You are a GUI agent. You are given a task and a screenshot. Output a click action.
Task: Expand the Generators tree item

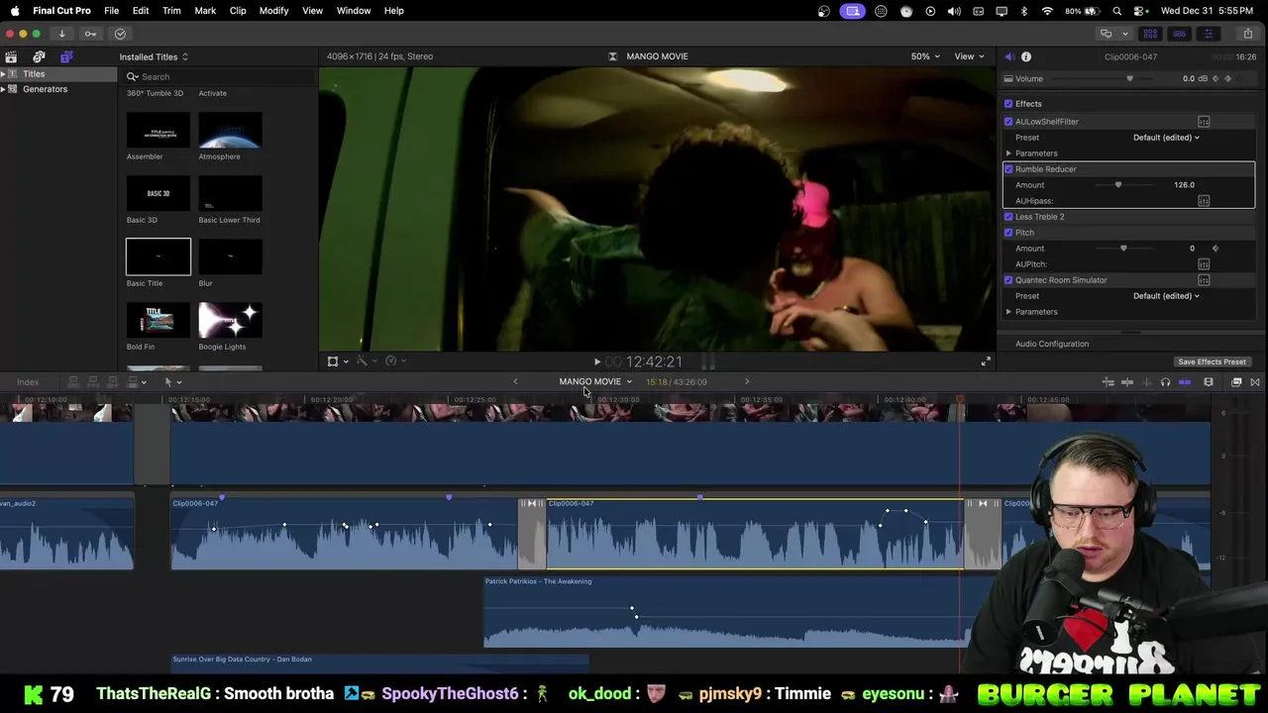(3, 89)
